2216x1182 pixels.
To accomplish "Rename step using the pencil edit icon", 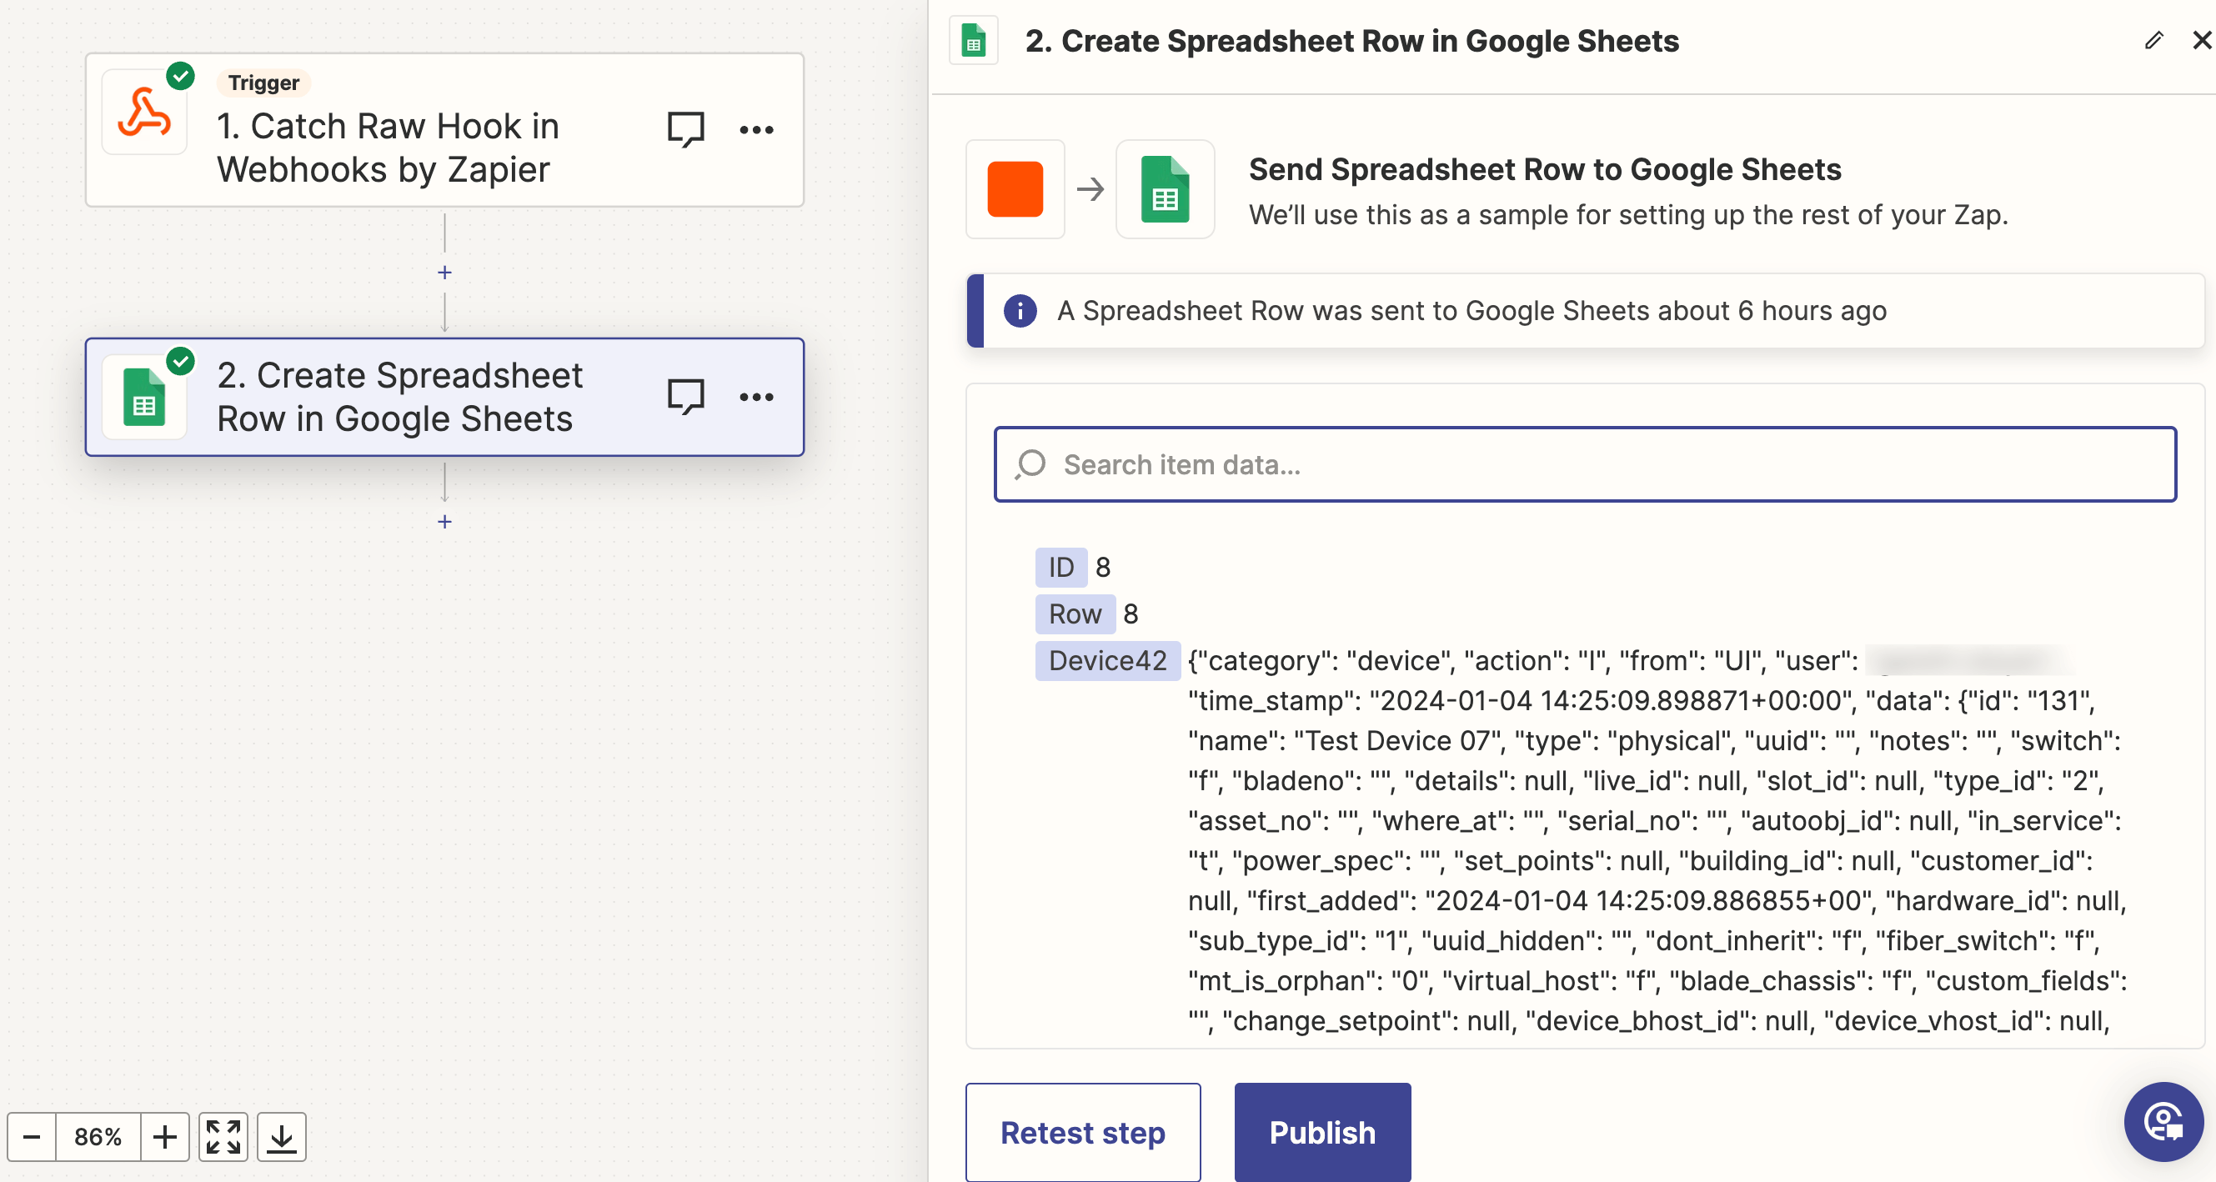I will click(x=2153, y=41).
